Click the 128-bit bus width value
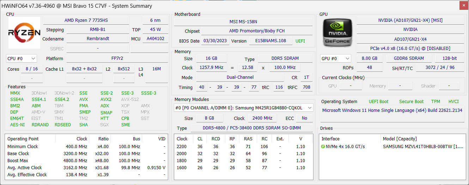The image size is (469, 185). (x=449, y=58)
